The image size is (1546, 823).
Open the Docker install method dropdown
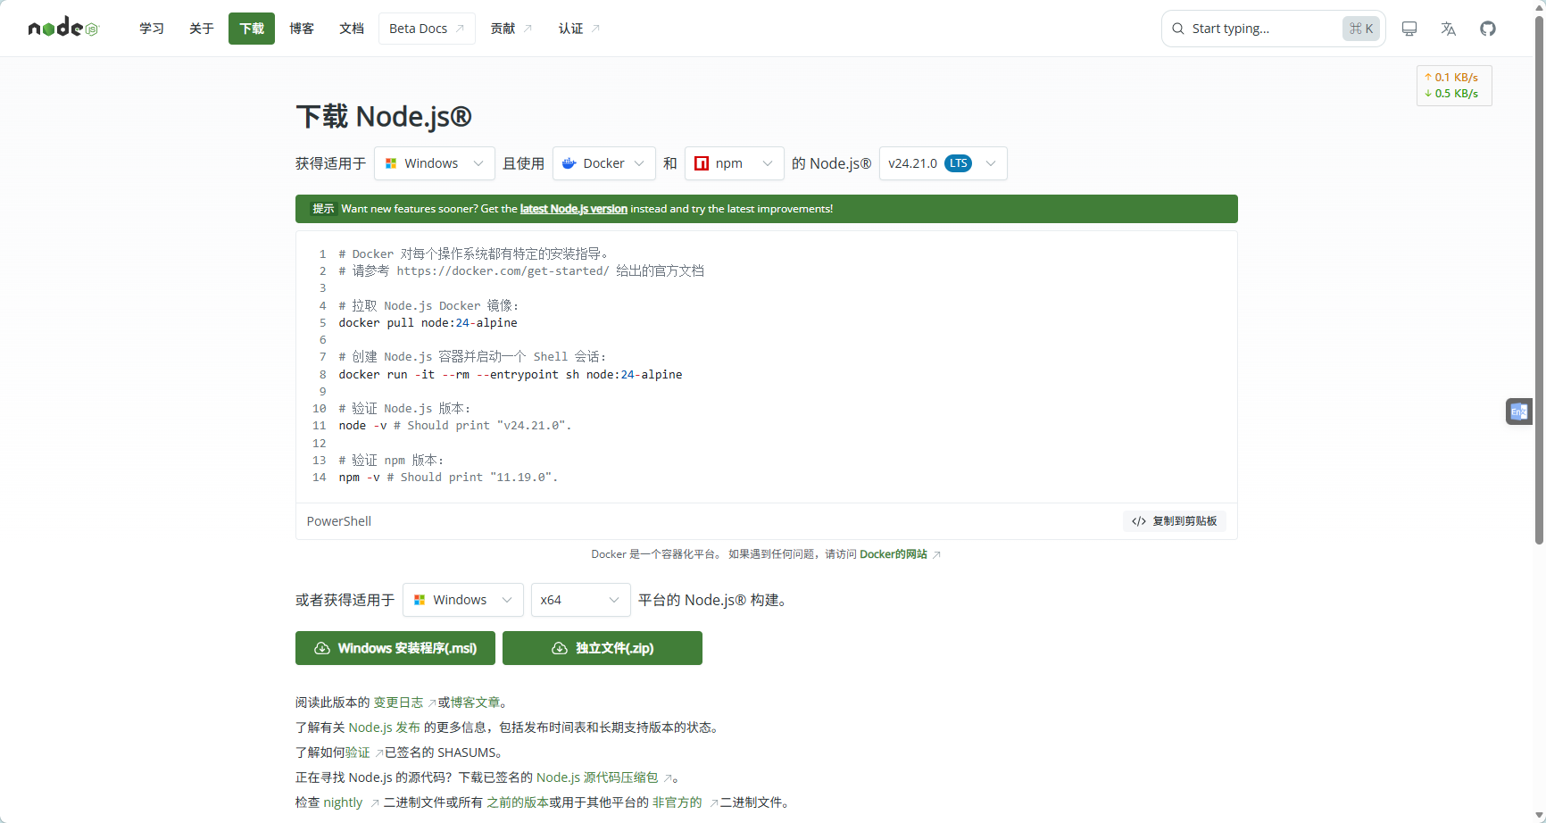[x=604, y=163]
